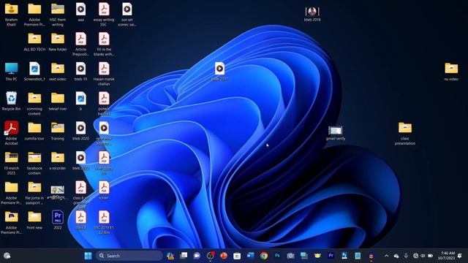Image resolution: width=468 pixels, height=263 pixels.
Task: Select the ALL BD TECH folder
Action: coord(34,42)
